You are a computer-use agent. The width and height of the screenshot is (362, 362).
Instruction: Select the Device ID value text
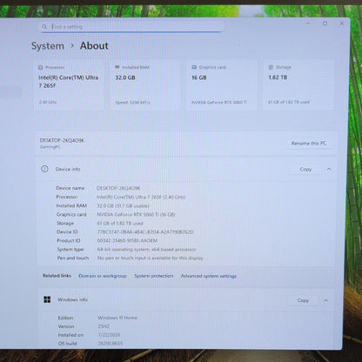coord(145,232)
